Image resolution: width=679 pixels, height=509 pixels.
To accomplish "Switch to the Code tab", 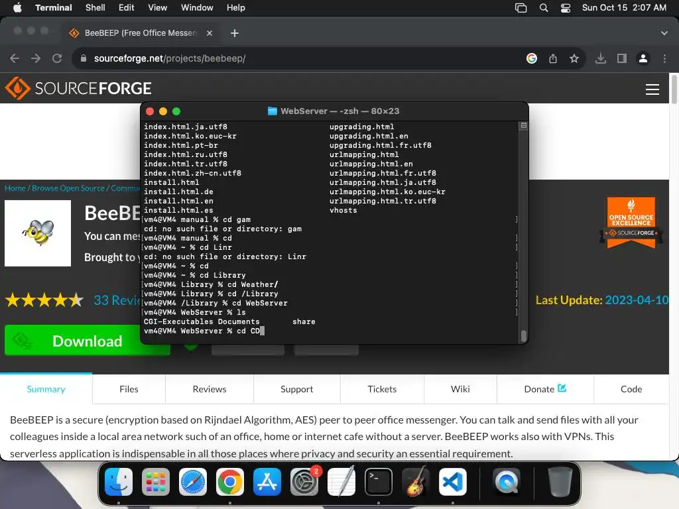I will click(x=631, y=388).
